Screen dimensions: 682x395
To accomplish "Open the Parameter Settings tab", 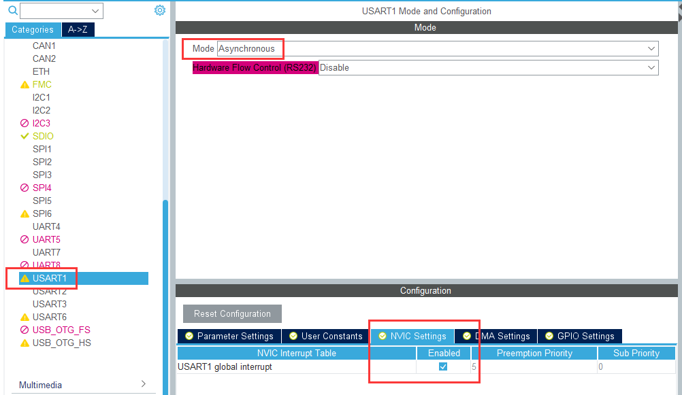I will pos(229,336).
